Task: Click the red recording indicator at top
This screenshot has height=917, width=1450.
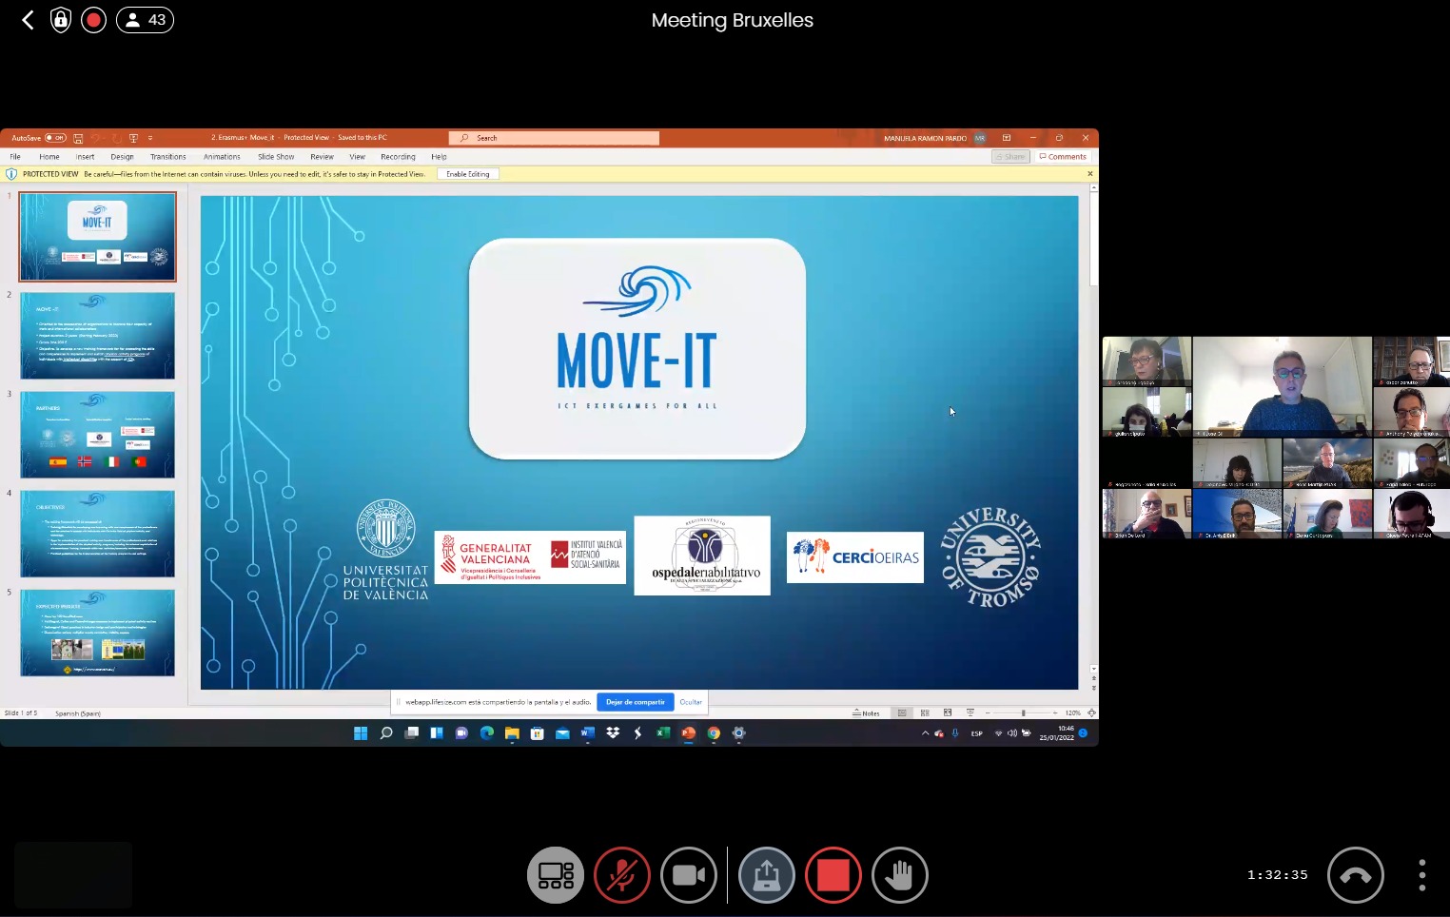Action: (x=93, y=20)
